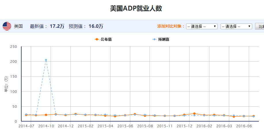The width and height of the screenshot is (264, 131).
Task: Click the 美国ADP就业人数 chart title
Action: (x=136, y=8)
